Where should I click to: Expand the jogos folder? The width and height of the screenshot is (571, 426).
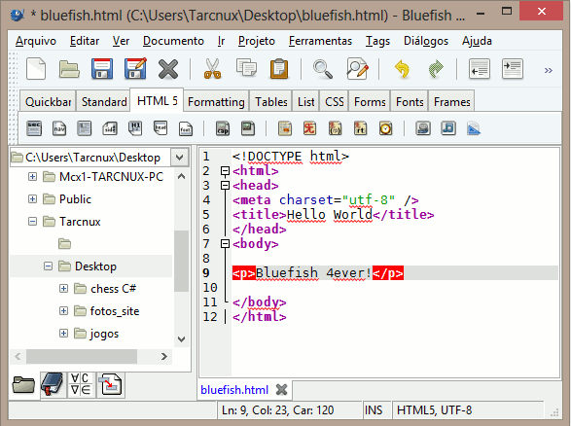point(63,334)
